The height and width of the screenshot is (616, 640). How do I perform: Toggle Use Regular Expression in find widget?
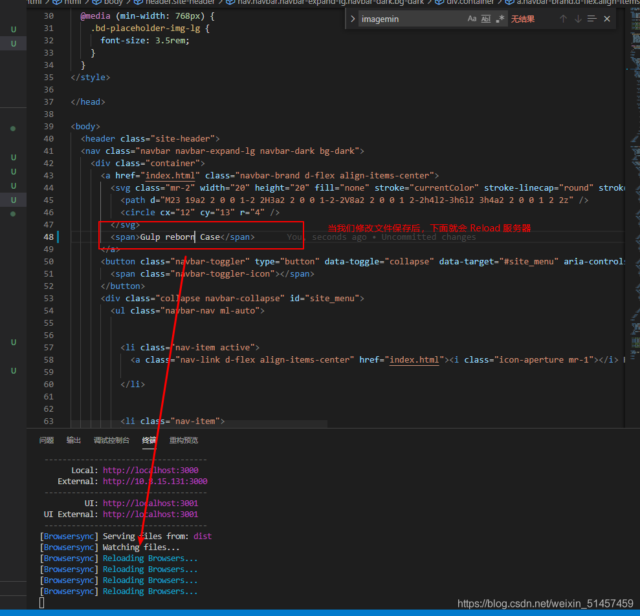[500, 19]
